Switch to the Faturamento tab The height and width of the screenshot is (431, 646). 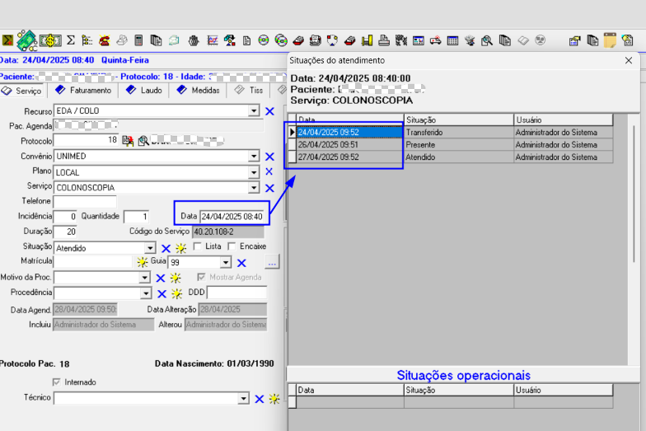[84, 91]
